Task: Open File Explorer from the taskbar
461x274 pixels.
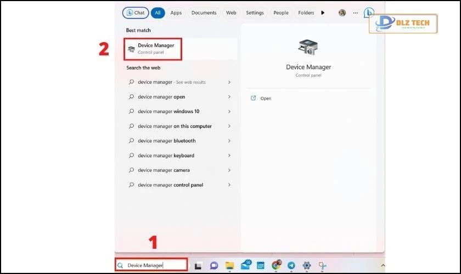Action: click(x=229, y=265)
